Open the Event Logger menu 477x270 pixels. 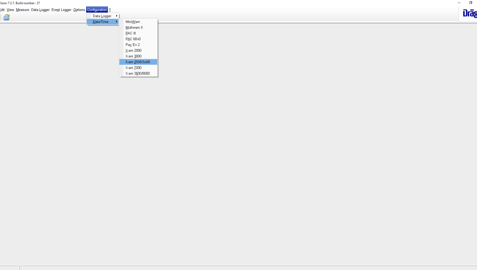(x=61, y=10)
